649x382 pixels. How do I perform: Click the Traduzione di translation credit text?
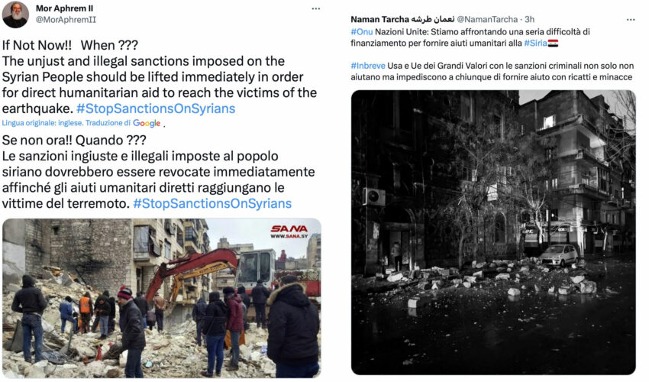pyautogui.click(x=108, y=123)
